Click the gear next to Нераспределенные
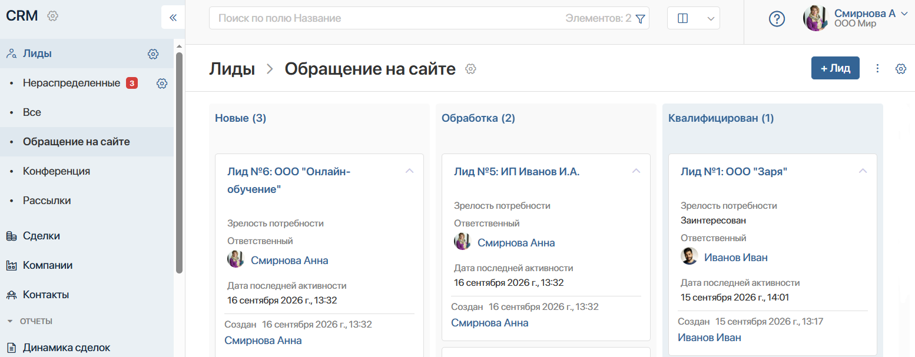915x357 pixels. click(x=162, y=84)
